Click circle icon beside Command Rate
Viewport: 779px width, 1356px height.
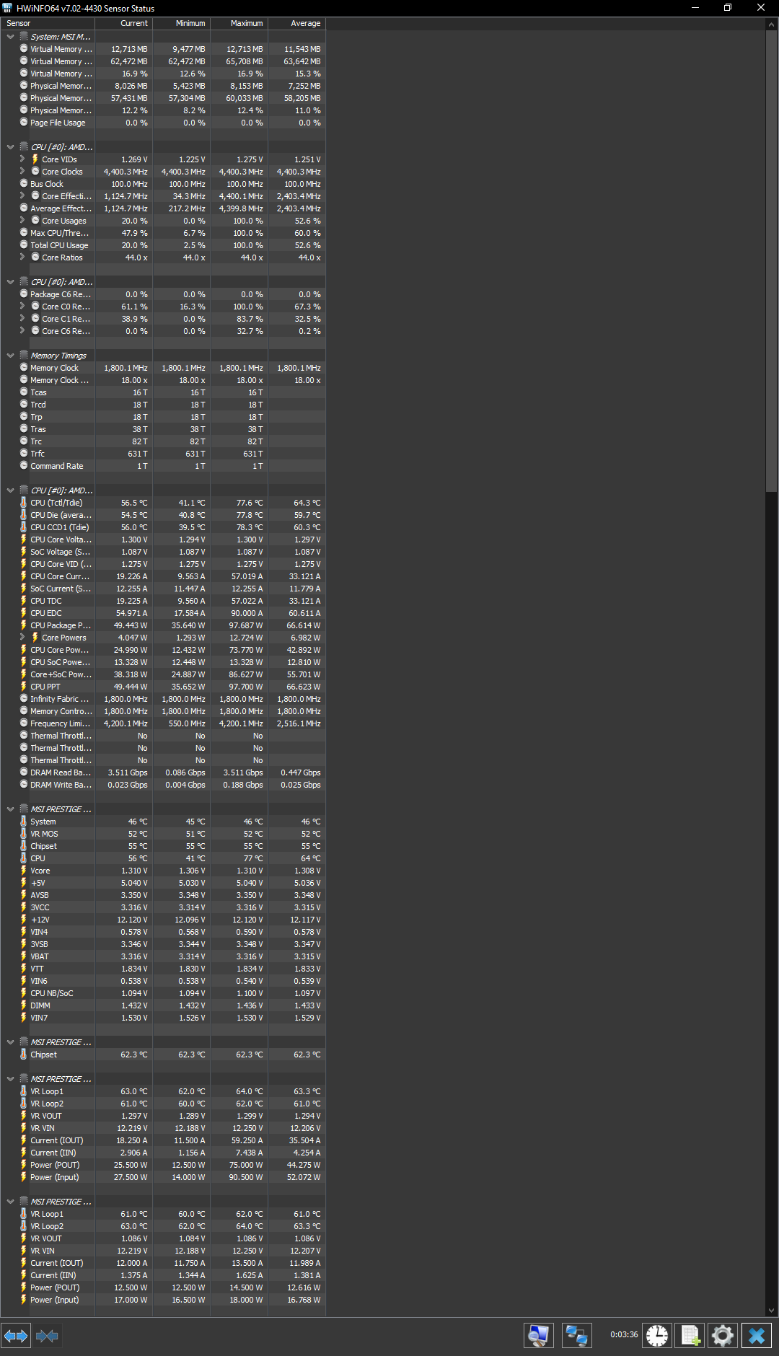[24, 466]
